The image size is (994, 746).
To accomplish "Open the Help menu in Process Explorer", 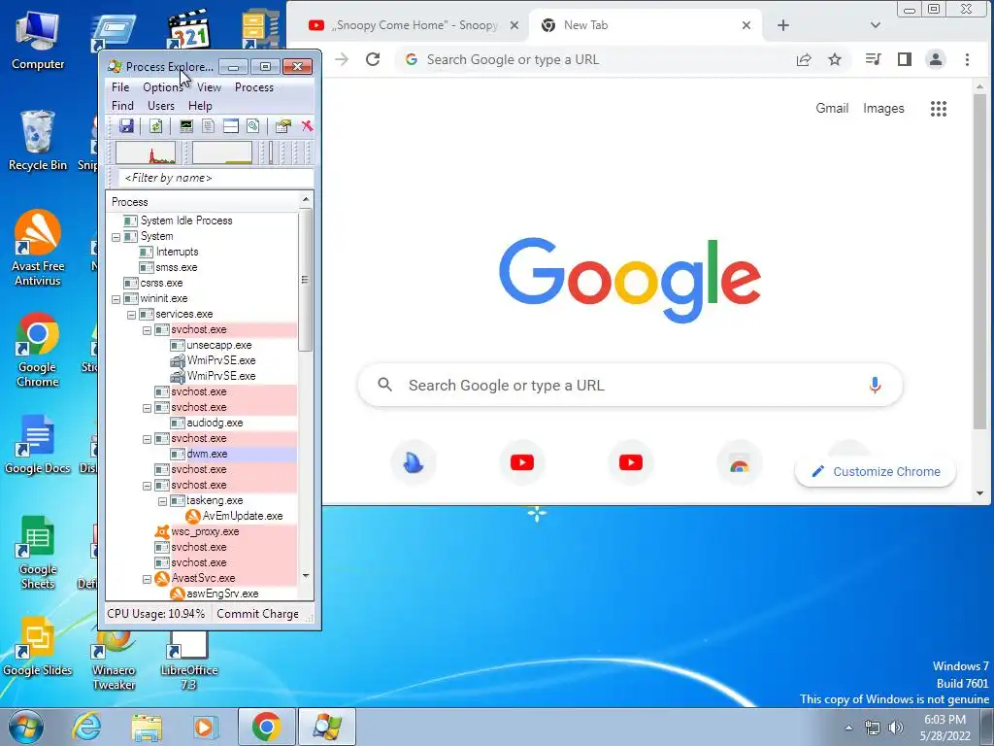I will pos(200,106).
